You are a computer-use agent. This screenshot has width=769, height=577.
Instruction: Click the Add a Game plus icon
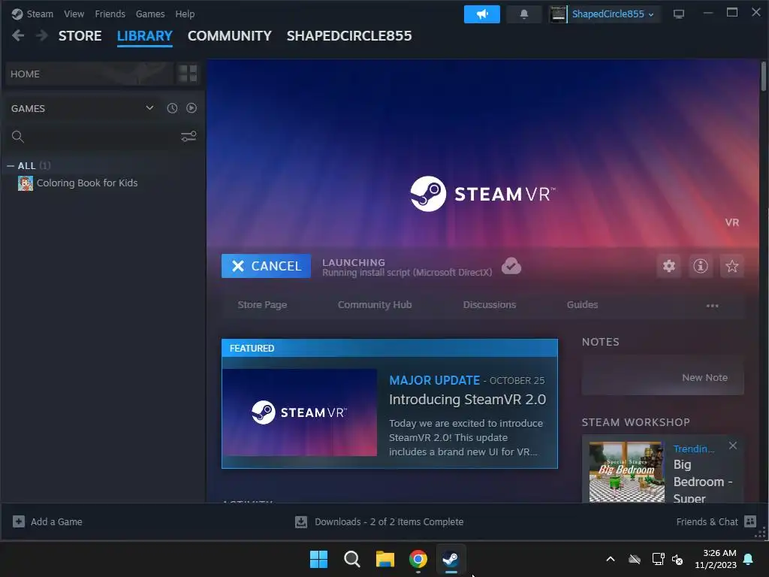(19, 521)
